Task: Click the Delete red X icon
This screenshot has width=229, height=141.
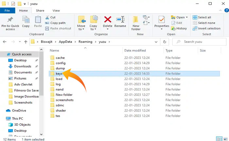Action: coord(108,20)
